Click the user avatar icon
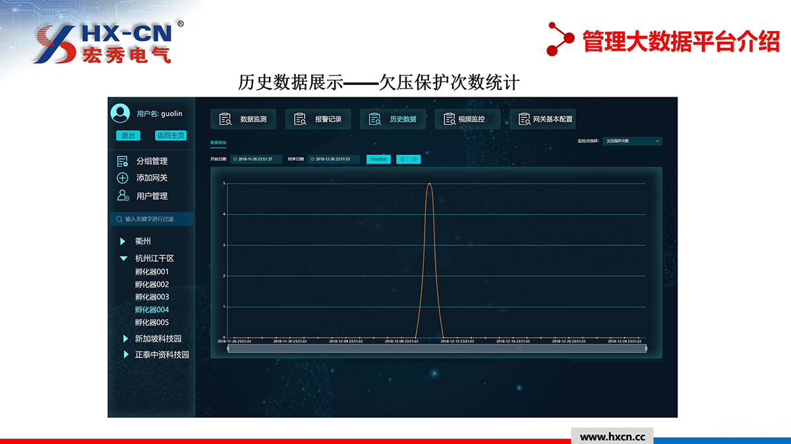Viewport: 791px width, 444px height. tap(121, 114)
